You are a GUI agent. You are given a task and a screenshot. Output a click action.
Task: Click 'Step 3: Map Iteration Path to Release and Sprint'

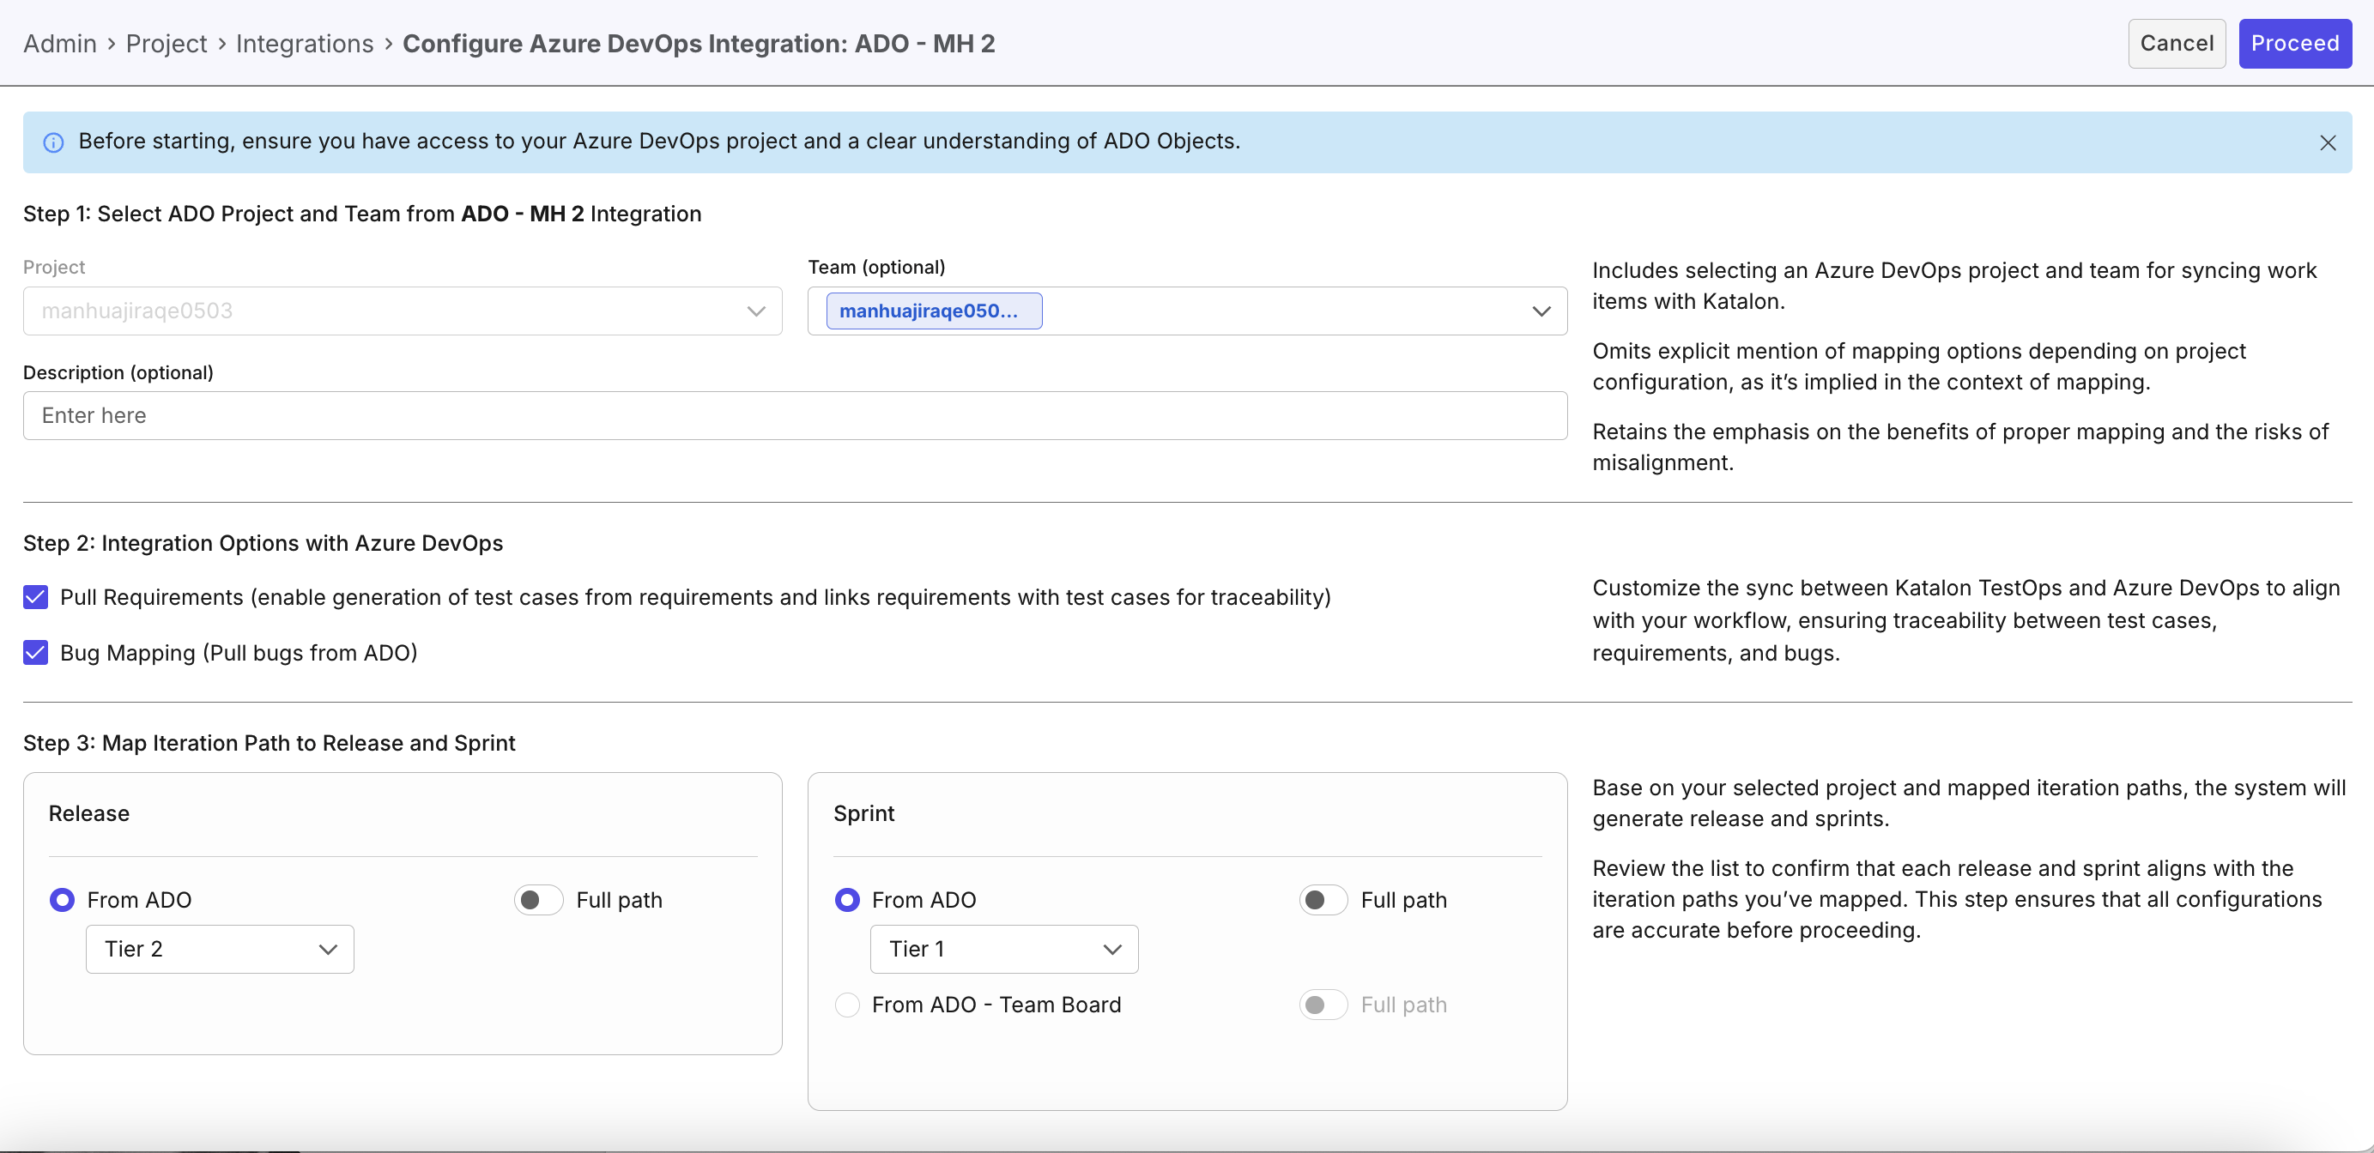click(x=269, y=743)
